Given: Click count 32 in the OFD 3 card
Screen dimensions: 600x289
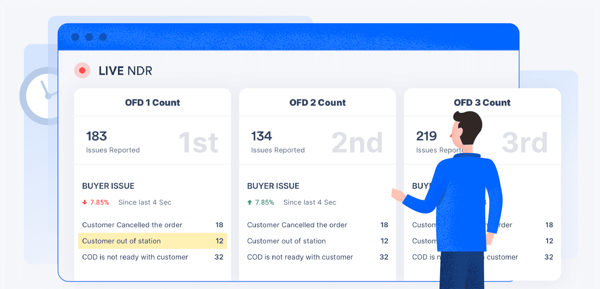Looking at the screenshot, I should 548,257.
